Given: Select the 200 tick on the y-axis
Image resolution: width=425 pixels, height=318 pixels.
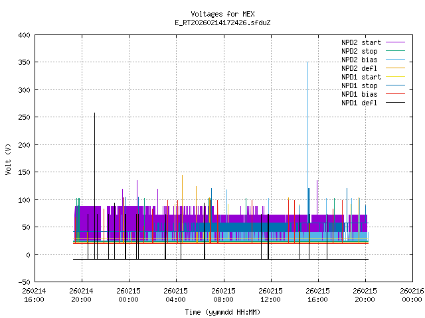Looking at the screenshot, I should (23, 144).
